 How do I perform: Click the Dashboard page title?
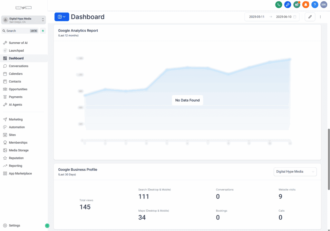[x=88, y=17]
